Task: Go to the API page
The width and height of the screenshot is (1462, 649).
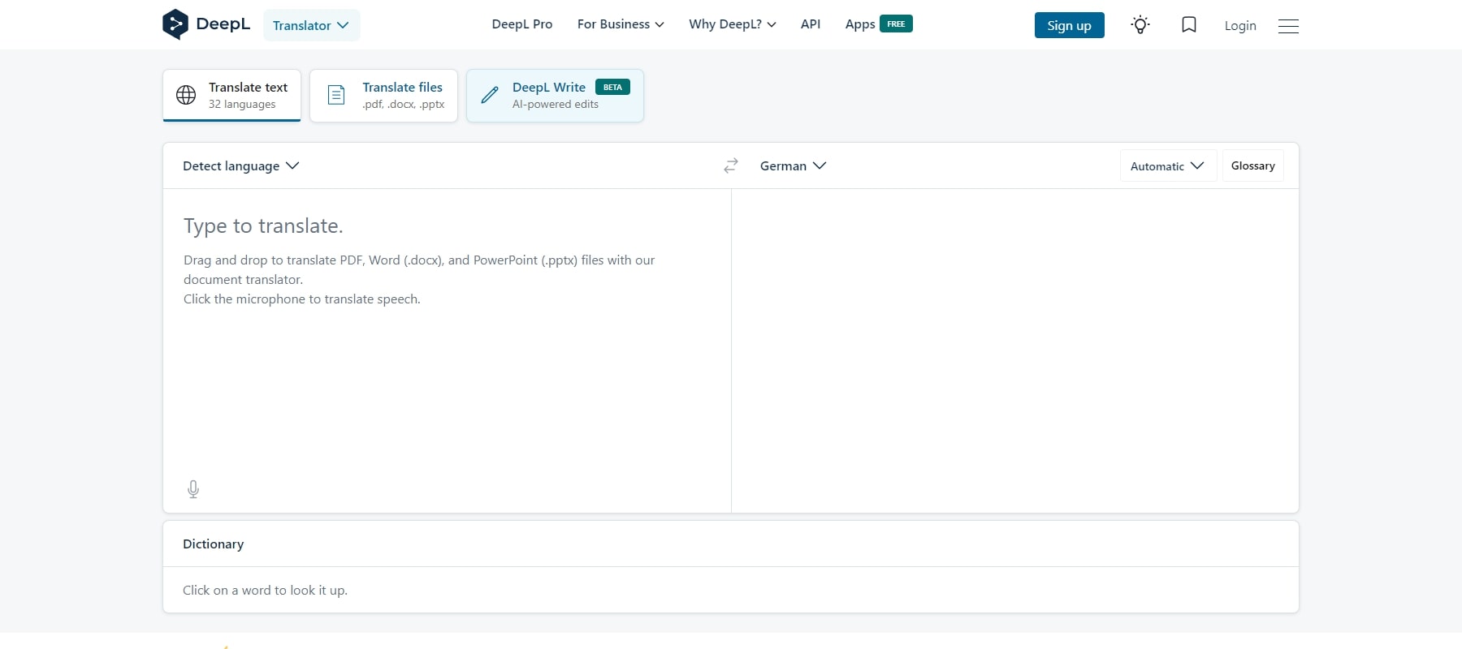Action: 811,24
